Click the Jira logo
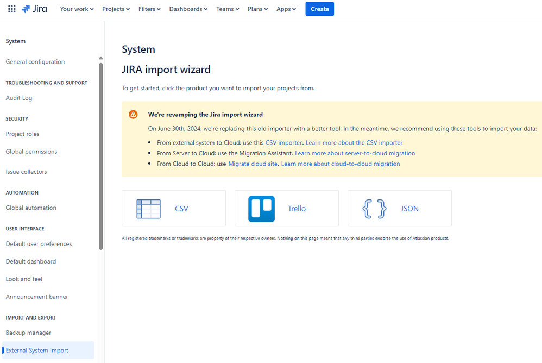The height and width of the screenshot is (363, 542). coord(34,9)
